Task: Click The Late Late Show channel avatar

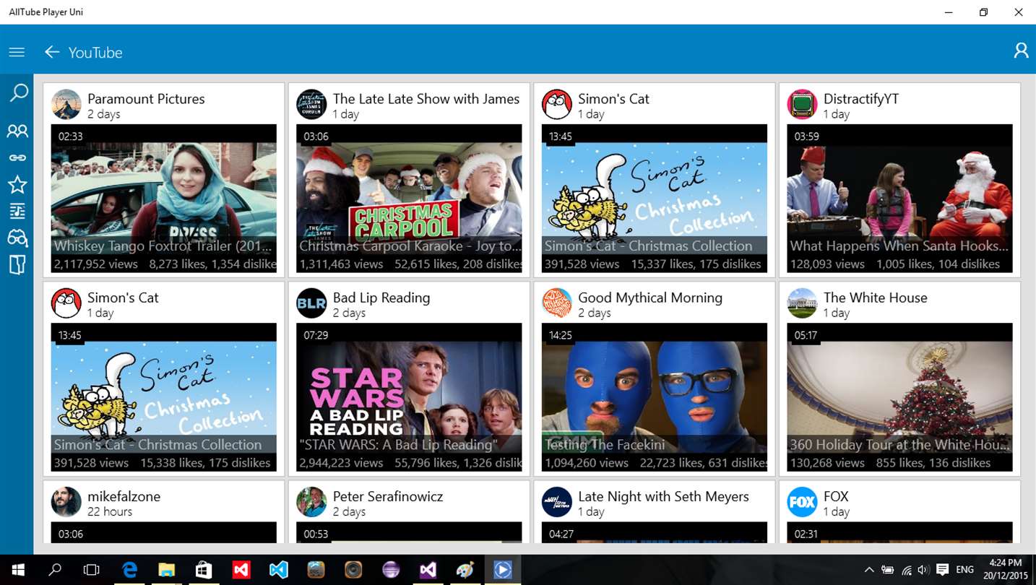Action: click(x=311, y=105)
